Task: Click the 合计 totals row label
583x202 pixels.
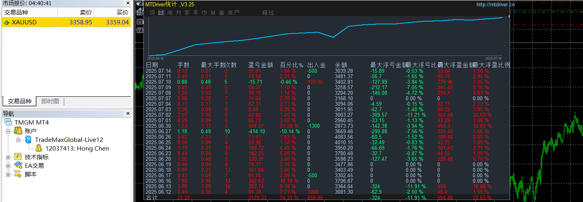Action: [x=152, y=198]
